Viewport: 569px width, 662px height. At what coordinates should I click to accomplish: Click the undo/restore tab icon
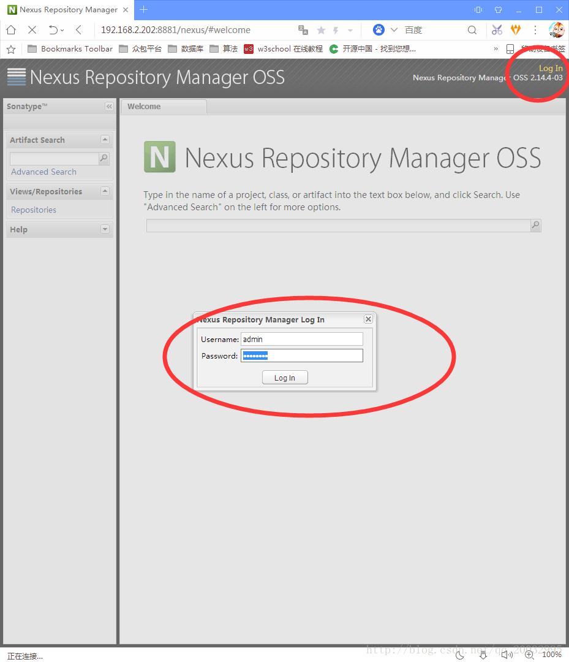53,30
